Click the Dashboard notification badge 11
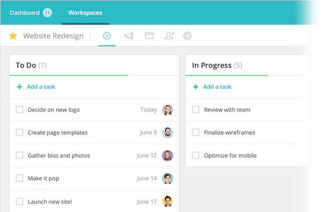Screen dimensions: 322x212 click(x=47, y=13)
